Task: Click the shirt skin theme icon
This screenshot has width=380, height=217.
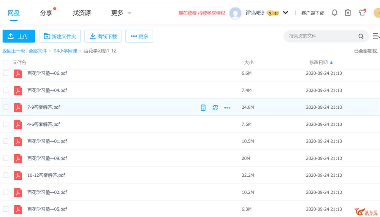Action: 362,13
